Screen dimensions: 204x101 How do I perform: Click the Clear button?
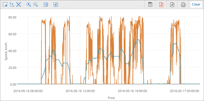tap(196, 4)
